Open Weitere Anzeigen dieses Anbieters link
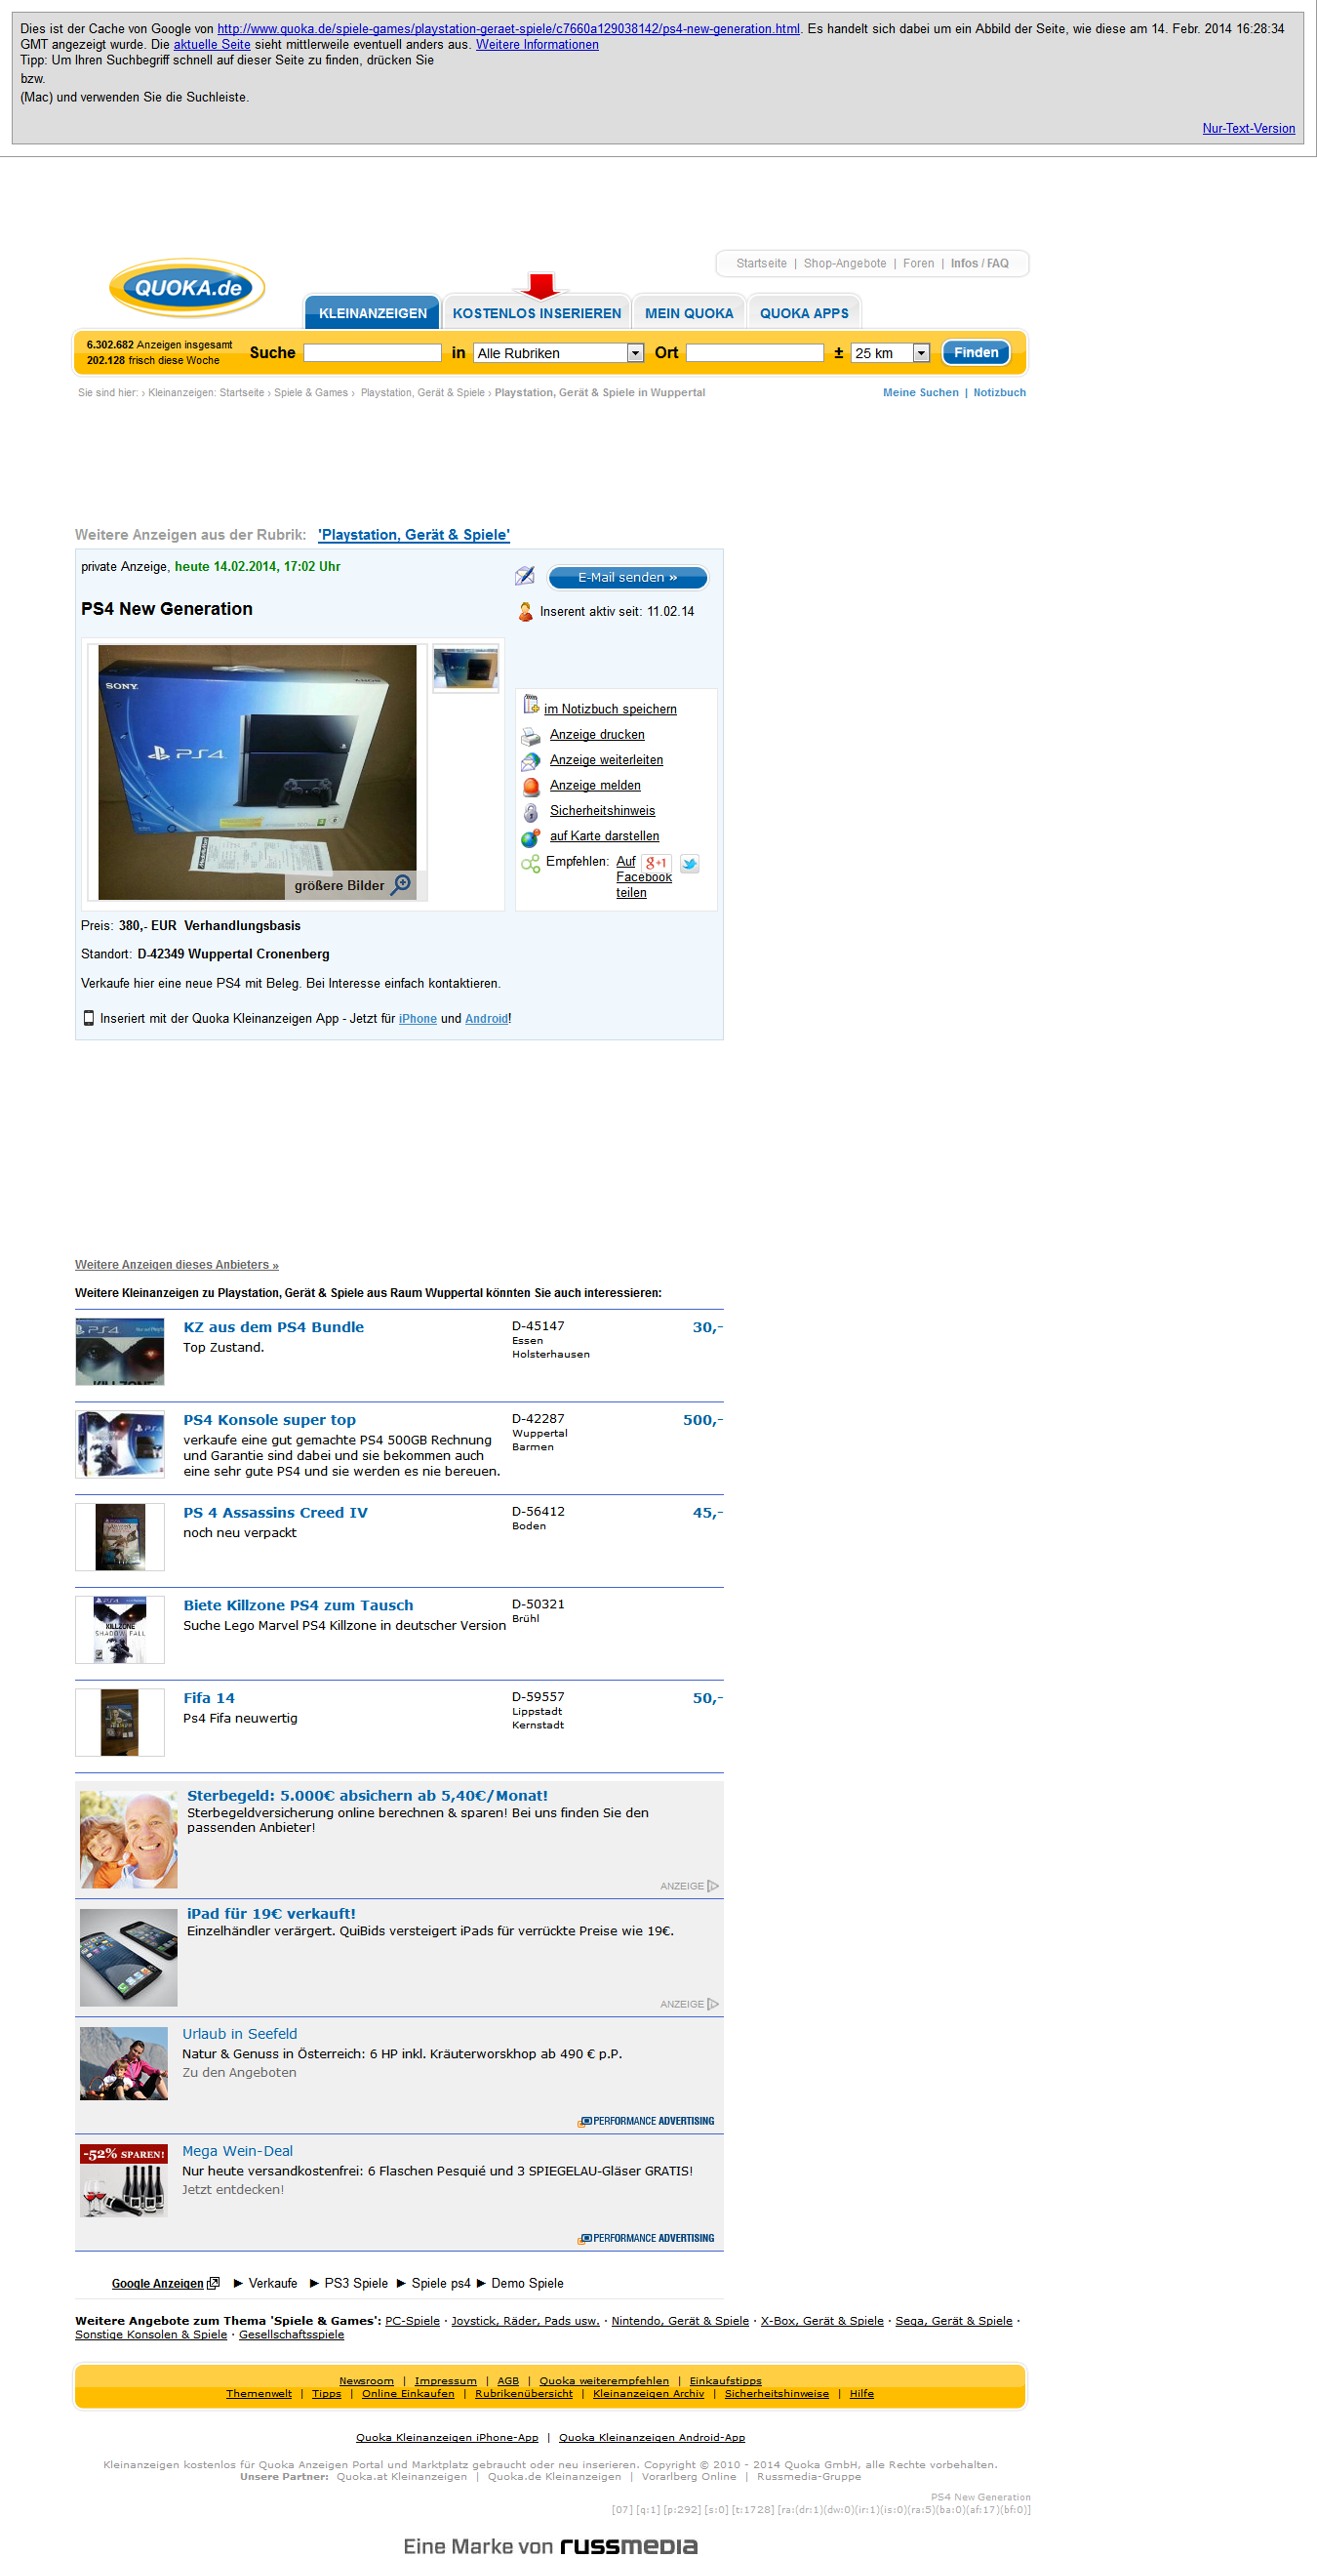The width and height of the screenshot is (1317, 2558). pos(177,1264)
